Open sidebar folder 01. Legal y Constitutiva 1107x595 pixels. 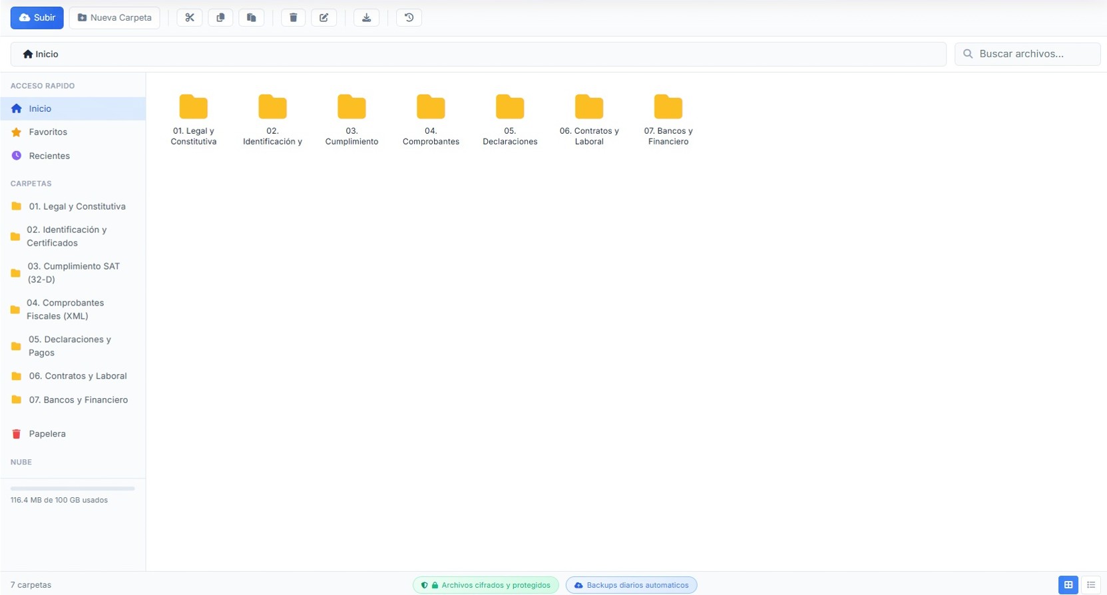click(x=73, y=206)
